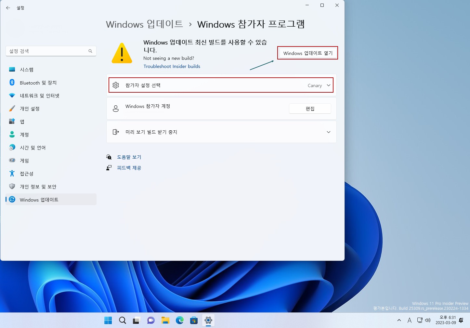This screenshot has height=328, width=470.
Task: Launch Microsoft Edge from taskbar
Action: click(x=180, y=320)
